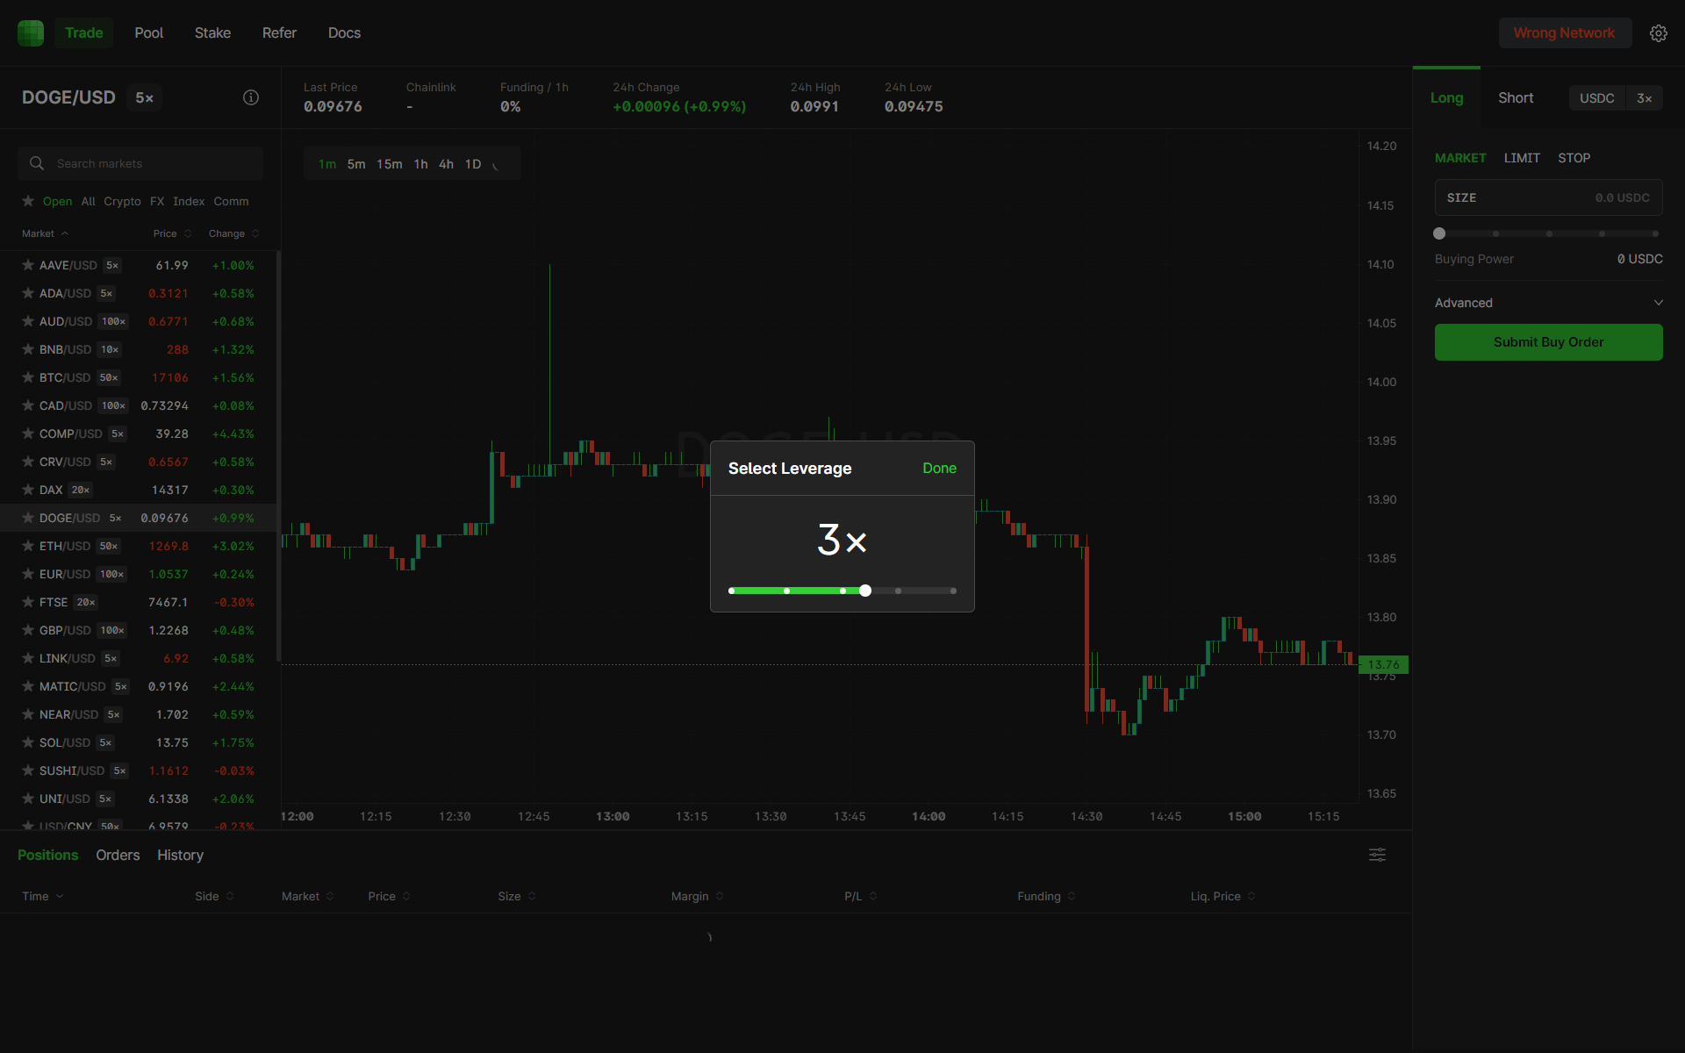Screen dimensions: 1685x1053
Task: Open the DOGE/USD market info icon
Action: coord(251,97)
